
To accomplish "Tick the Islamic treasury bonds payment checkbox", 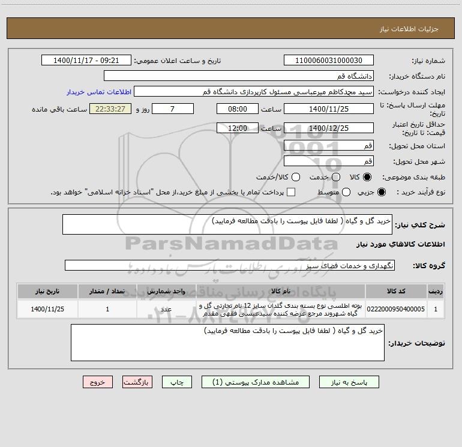I will click(x=291, y=192).
